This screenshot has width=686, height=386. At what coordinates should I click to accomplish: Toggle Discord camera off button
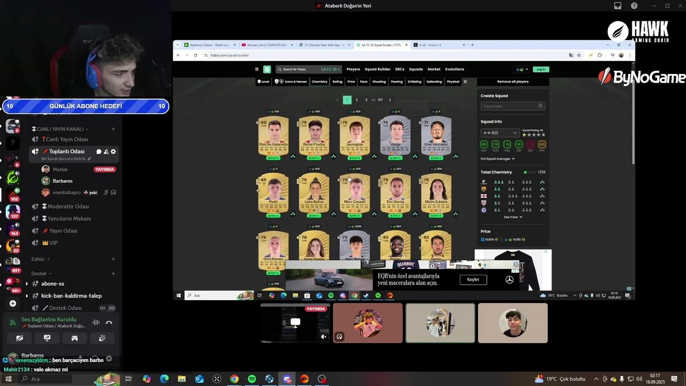point(20,338)
